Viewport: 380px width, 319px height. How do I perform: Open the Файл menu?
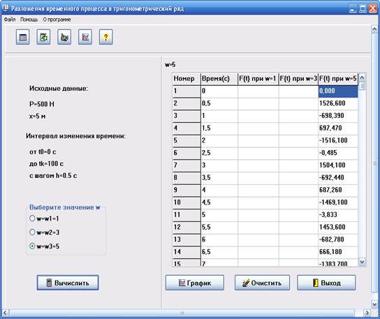click(10, 20)
